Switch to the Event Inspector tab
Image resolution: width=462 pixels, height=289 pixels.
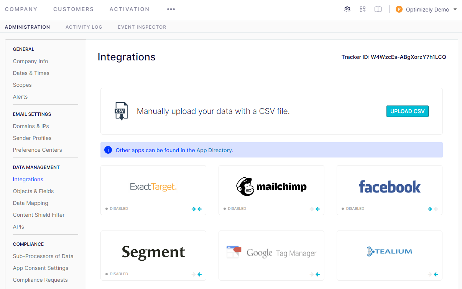pos(142,27)
